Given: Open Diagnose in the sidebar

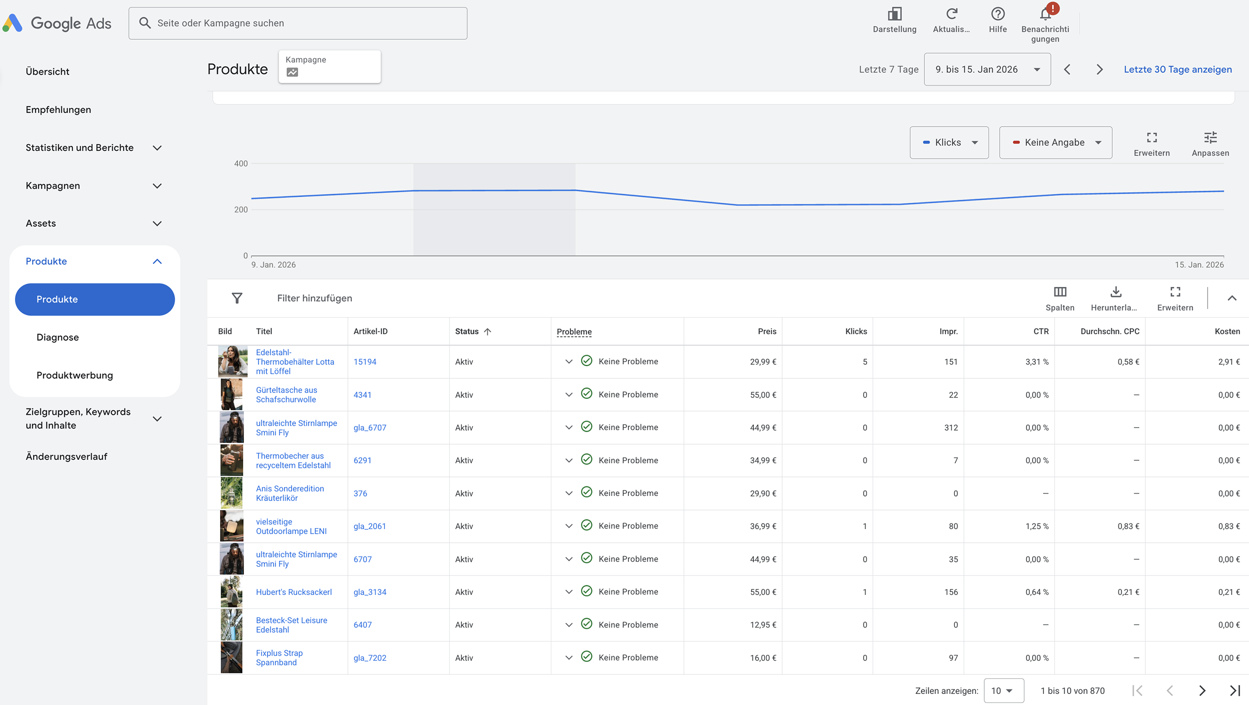Looking at the screenshot, I should coord(58,337).
